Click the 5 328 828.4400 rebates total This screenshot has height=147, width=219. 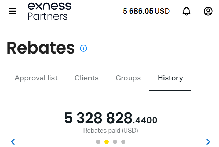[111, 118]
